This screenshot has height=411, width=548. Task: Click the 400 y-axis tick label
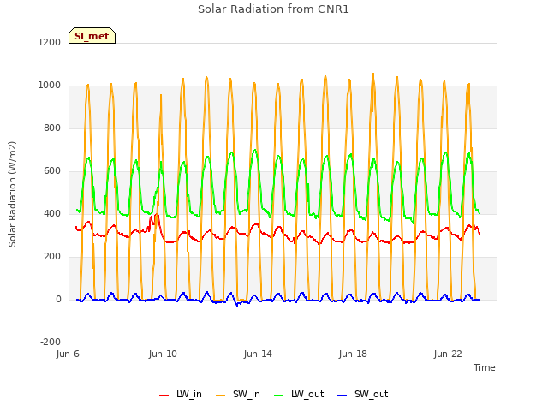[x=52, y=213]
